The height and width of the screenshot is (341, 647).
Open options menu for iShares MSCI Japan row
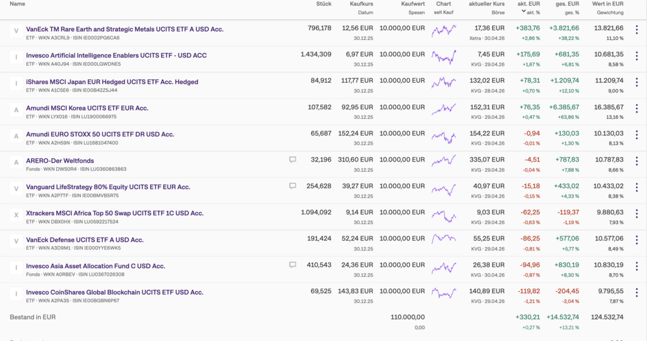pyautogui.click(x=637, y=83)
